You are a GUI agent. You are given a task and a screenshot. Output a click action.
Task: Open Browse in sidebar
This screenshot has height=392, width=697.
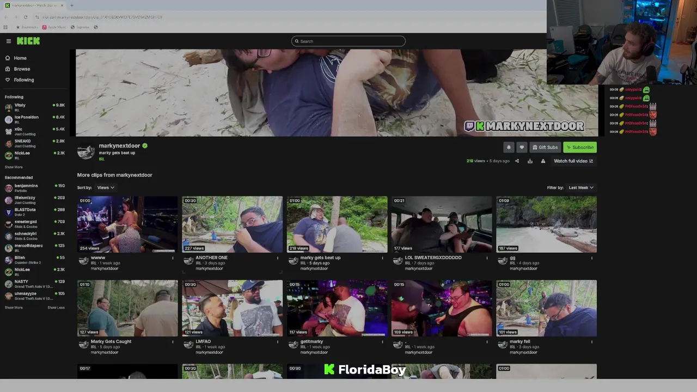[x=17, y=69]
